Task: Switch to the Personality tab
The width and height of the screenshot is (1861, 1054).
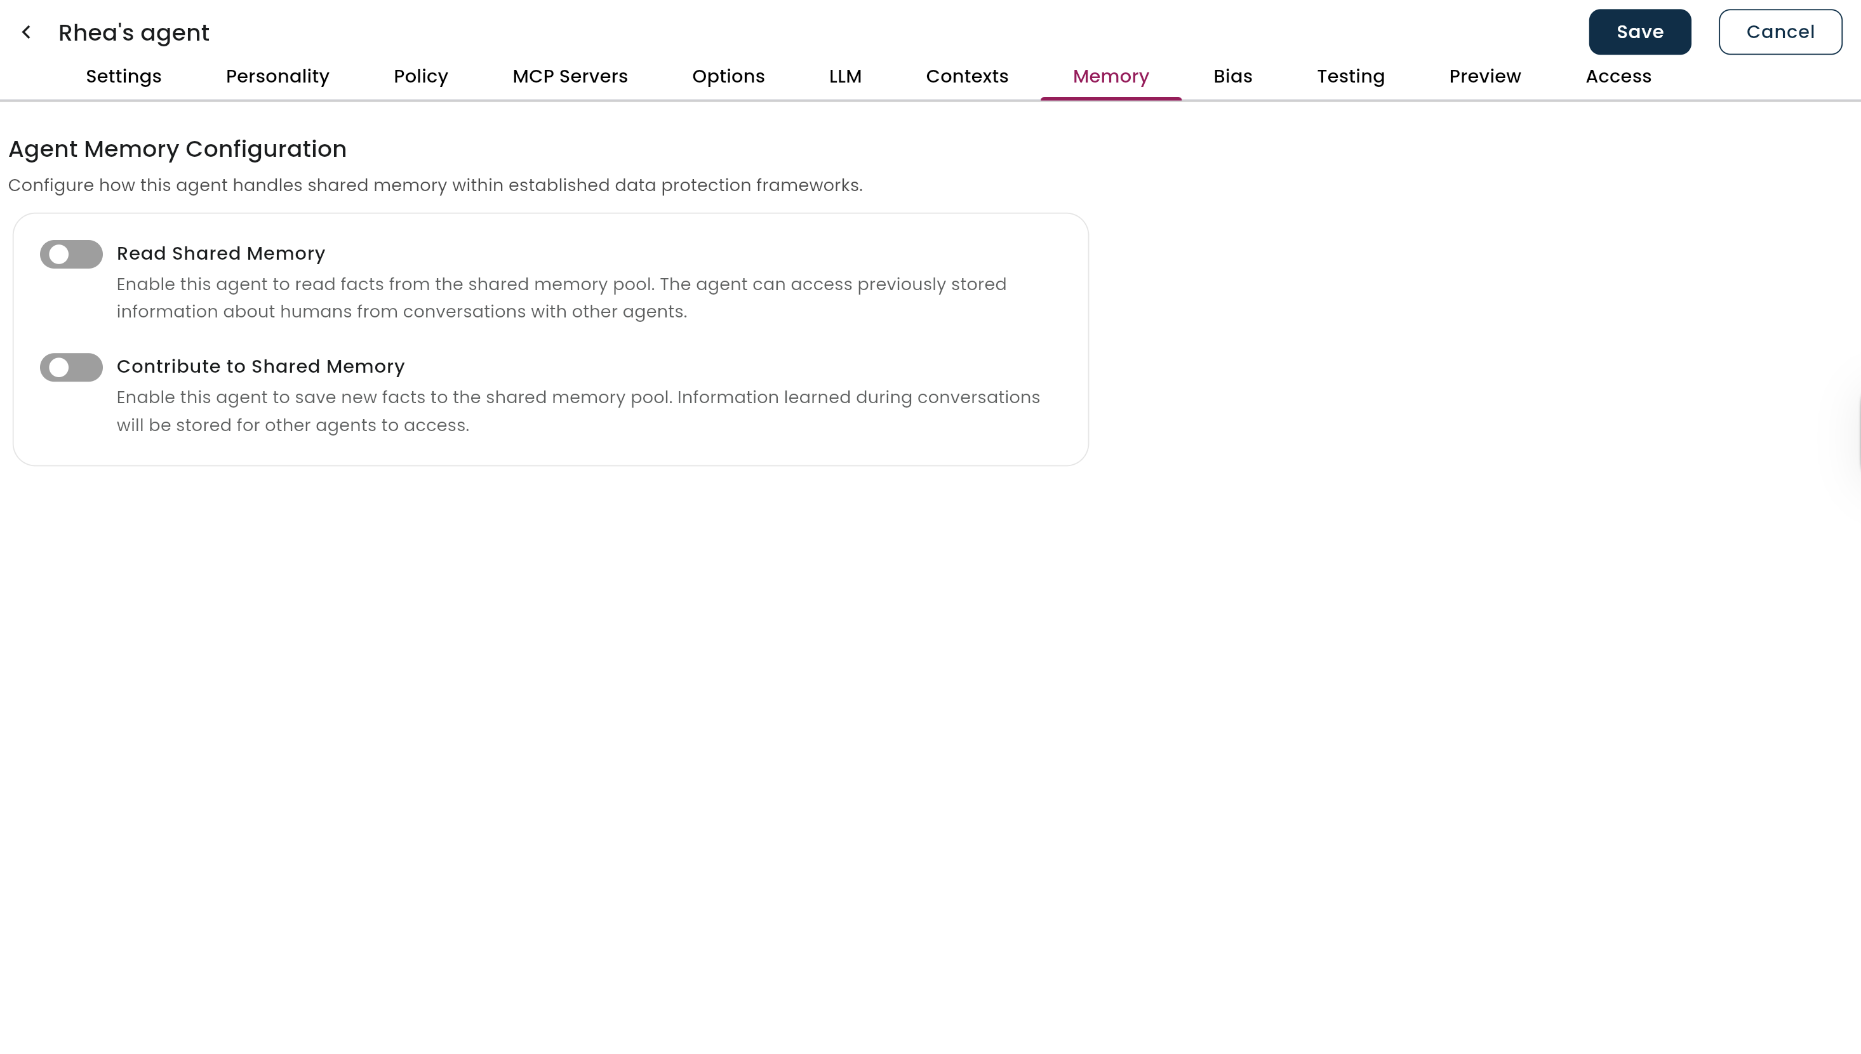Action: pyautogui.click(x=277, y=76)
